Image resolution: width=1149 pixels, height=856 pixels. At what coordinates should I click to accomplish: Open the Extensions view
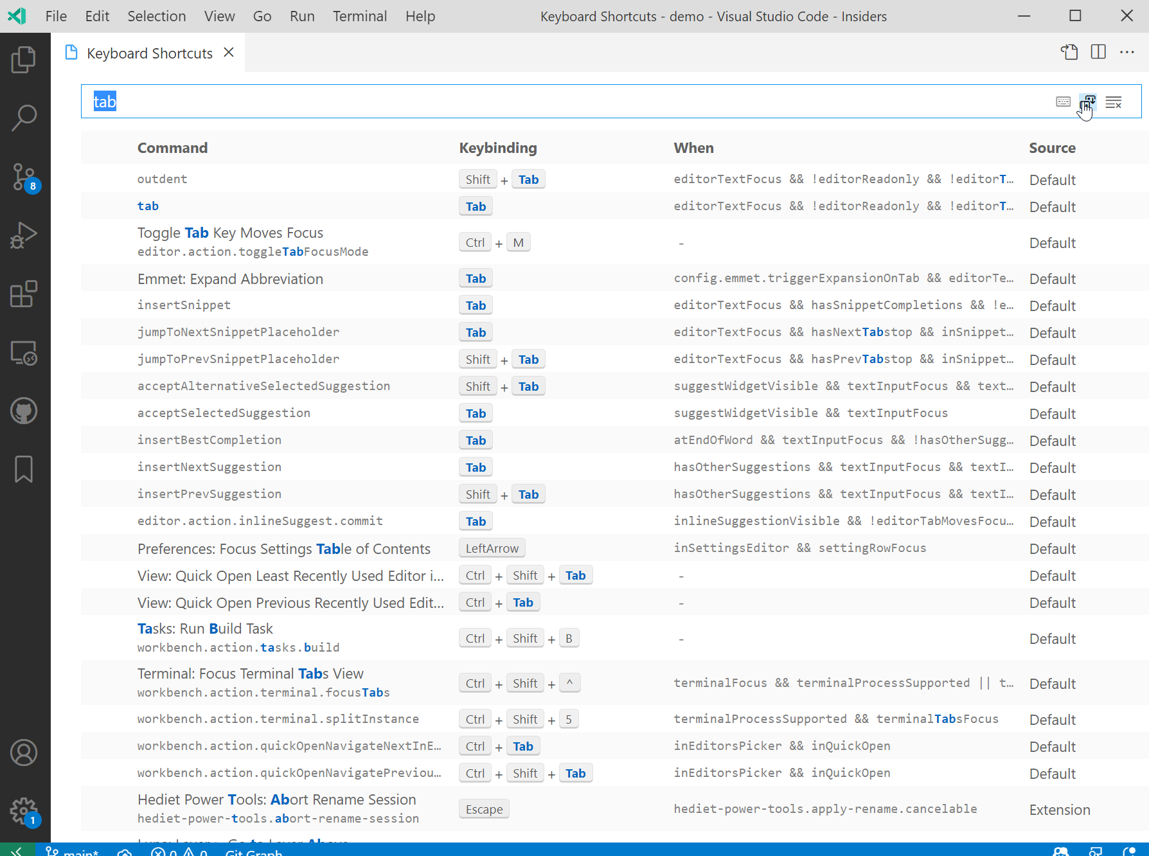click(x=24, y=294)
